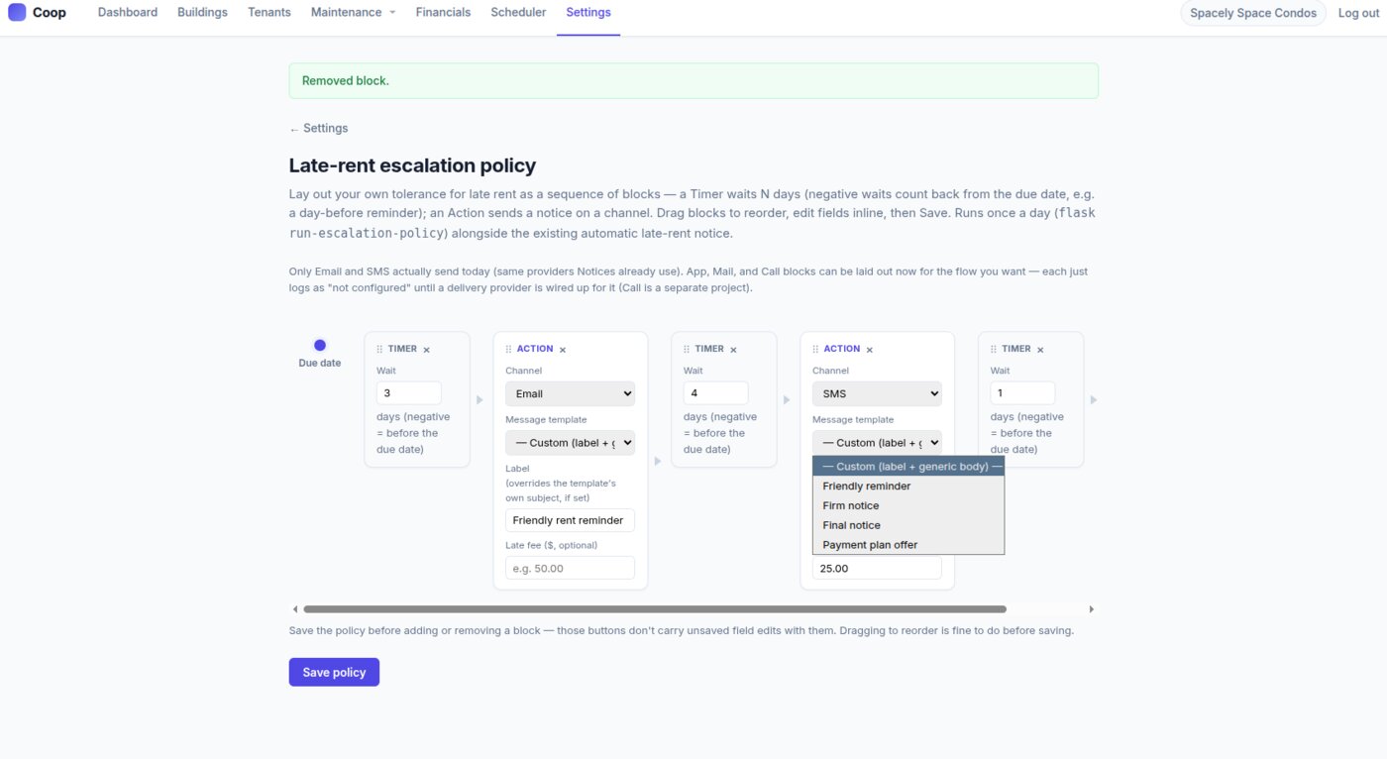Screen dimensions: 1387x759
Task: Click the Save policy button
Action: point(334,672)
